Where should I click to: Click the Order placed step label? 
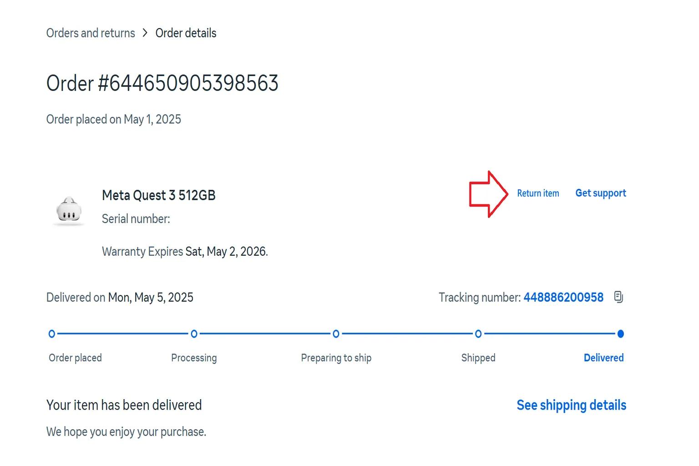75,358
